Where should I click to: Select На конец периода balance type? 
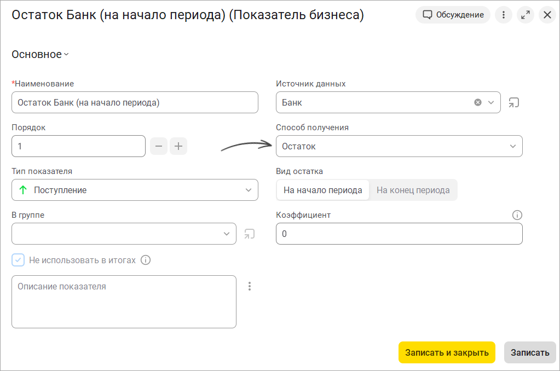tap(413, 190)
